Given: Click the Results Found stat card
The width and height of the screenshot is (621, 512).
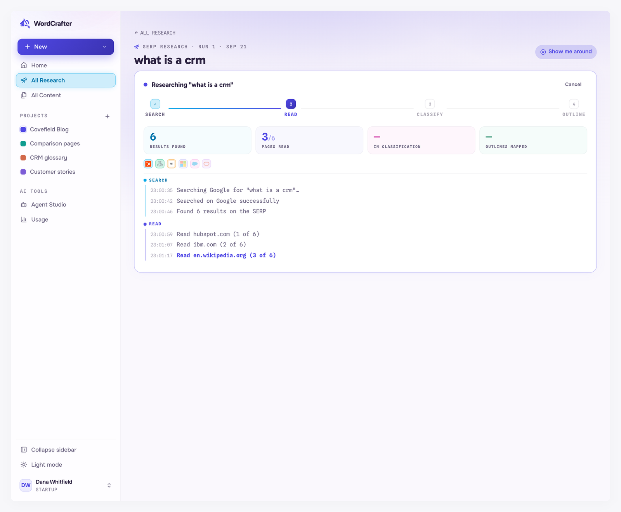Looking at the screenshot, I should (x=198, y=140).
